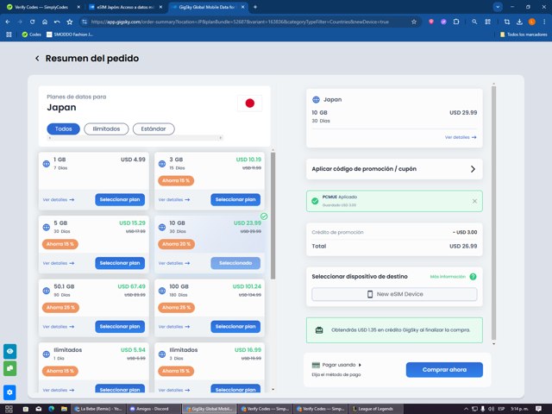This screenshot has width=552, height=414.
Task: Click globe icon beside Japan in order summary
Action: tap(316, 100)
